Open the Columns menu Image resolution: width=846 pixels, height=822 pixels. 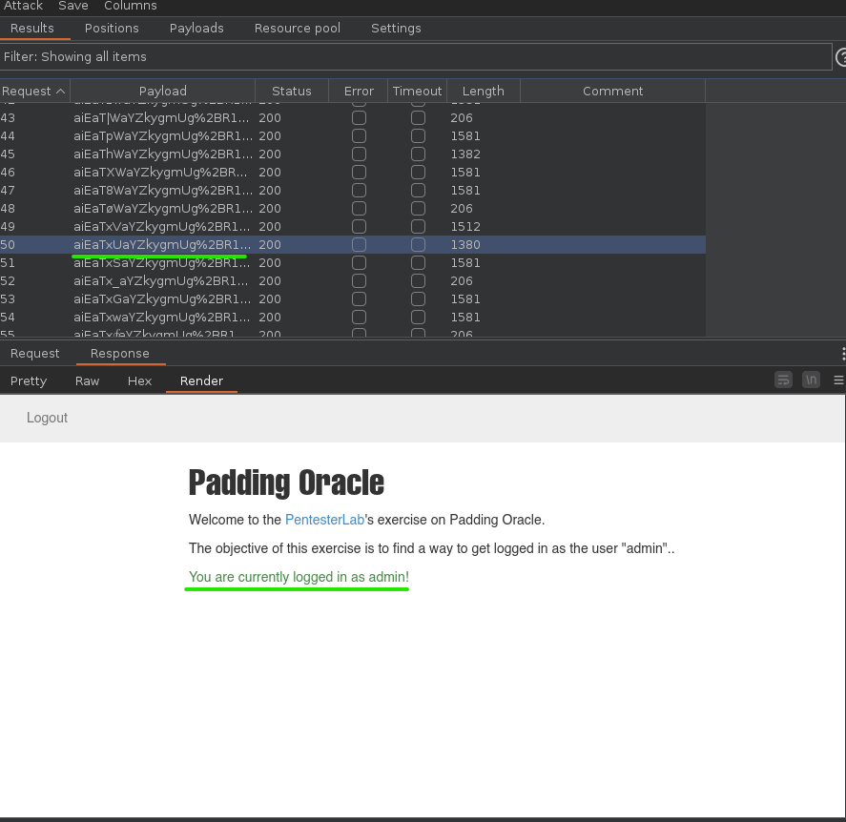click(131, 6)
